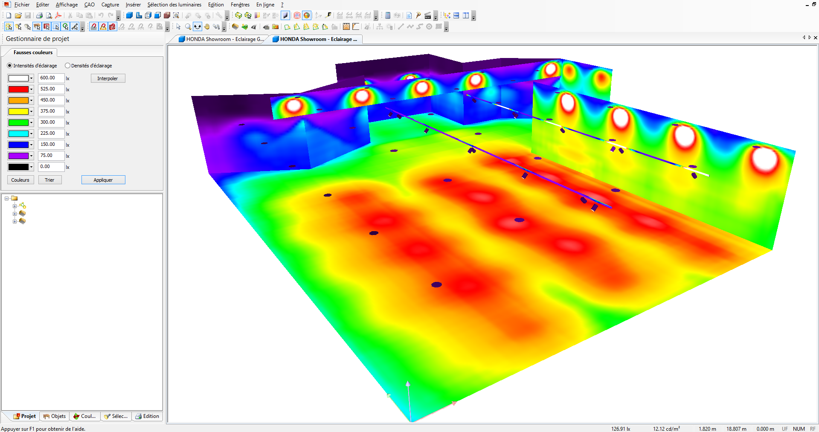Switch to the blue L floor plan view
Screen dimensions: 819x432
(x=139, y=15)
